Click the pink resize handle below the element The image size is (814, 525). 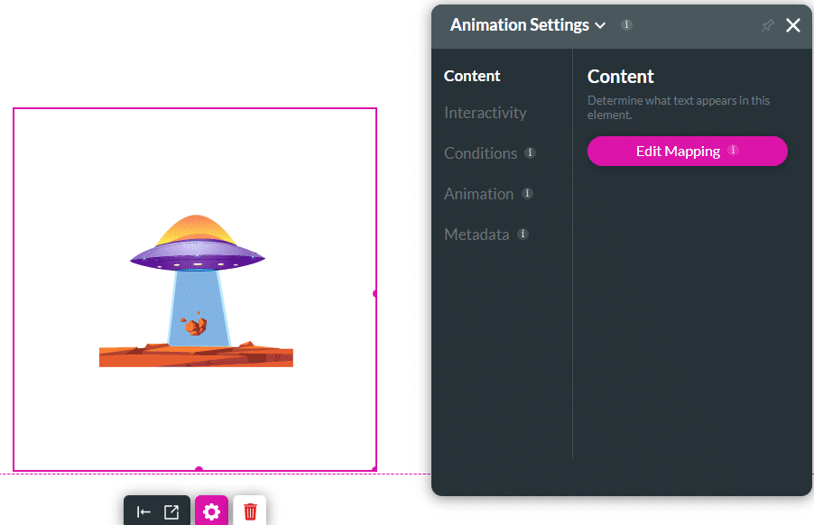pos(197,469)
